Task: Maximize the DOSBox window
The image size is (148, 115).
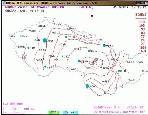Action: click(x=142, y=3)
